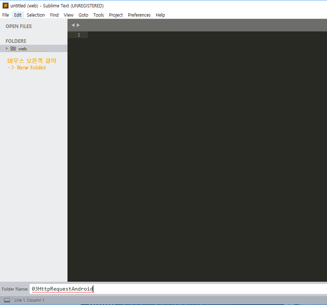Click the Folder Name label
The width and height of the screenshot is (327, 305).
[x=15, y=289]
